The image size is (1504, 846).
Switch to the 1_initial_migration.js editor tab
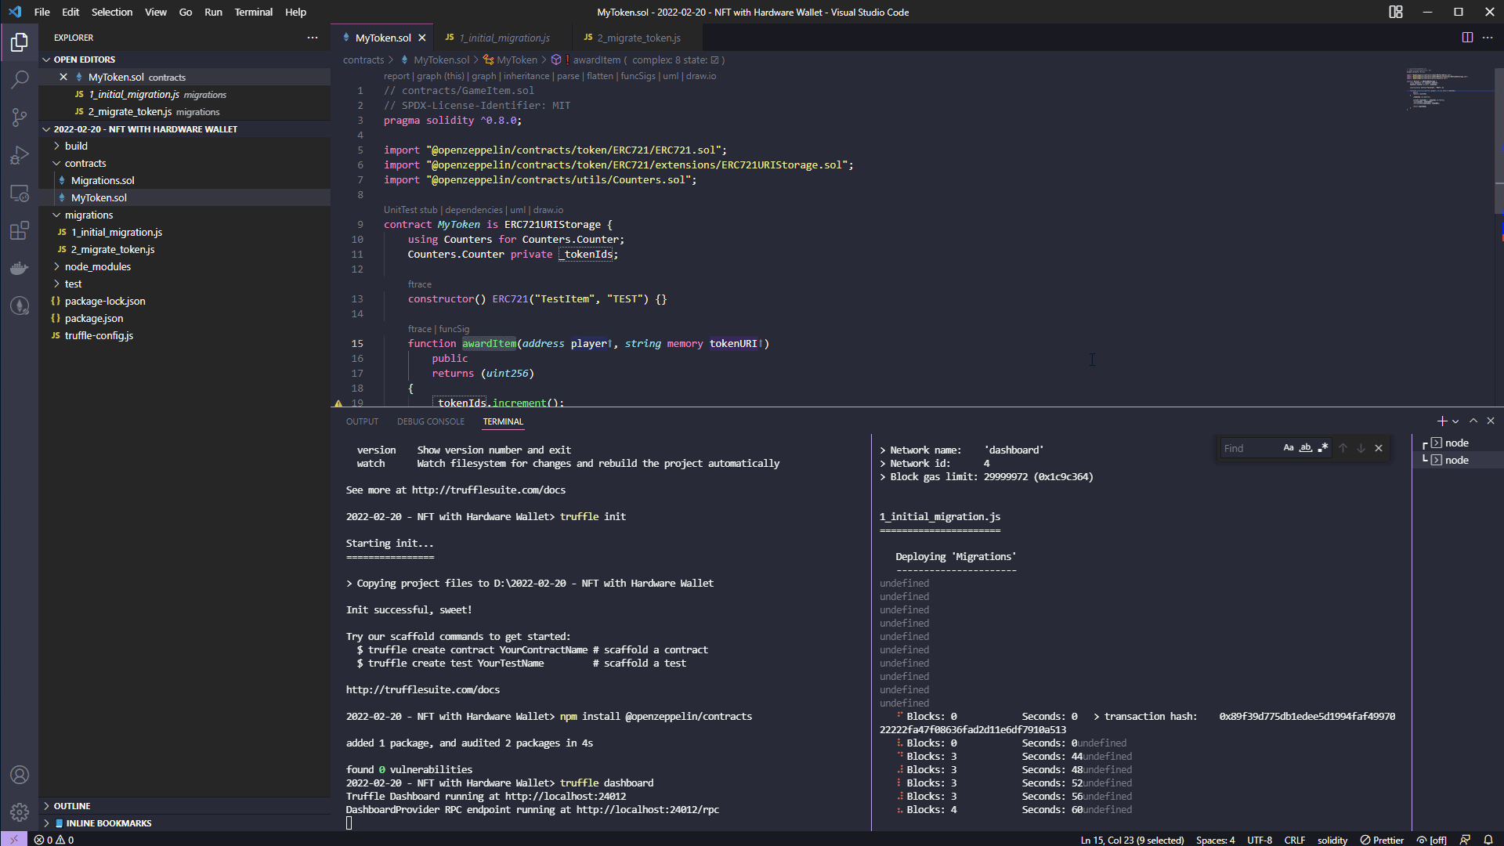[x=501, y=38]
